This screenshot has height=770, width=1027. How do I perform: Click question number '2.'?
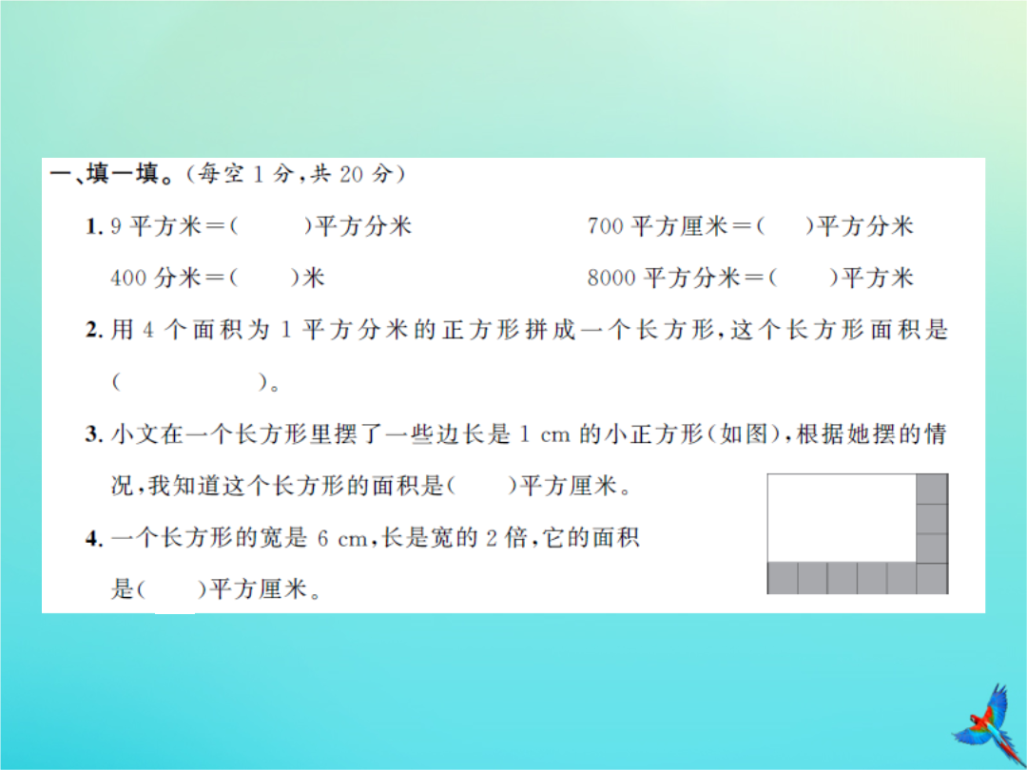pos(95,331)
